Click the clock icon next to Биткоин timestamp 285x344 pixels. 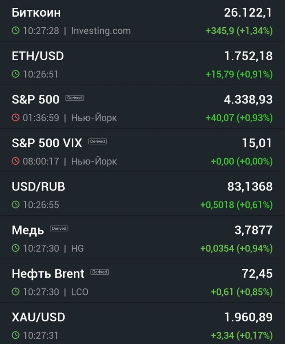[15, 31]
